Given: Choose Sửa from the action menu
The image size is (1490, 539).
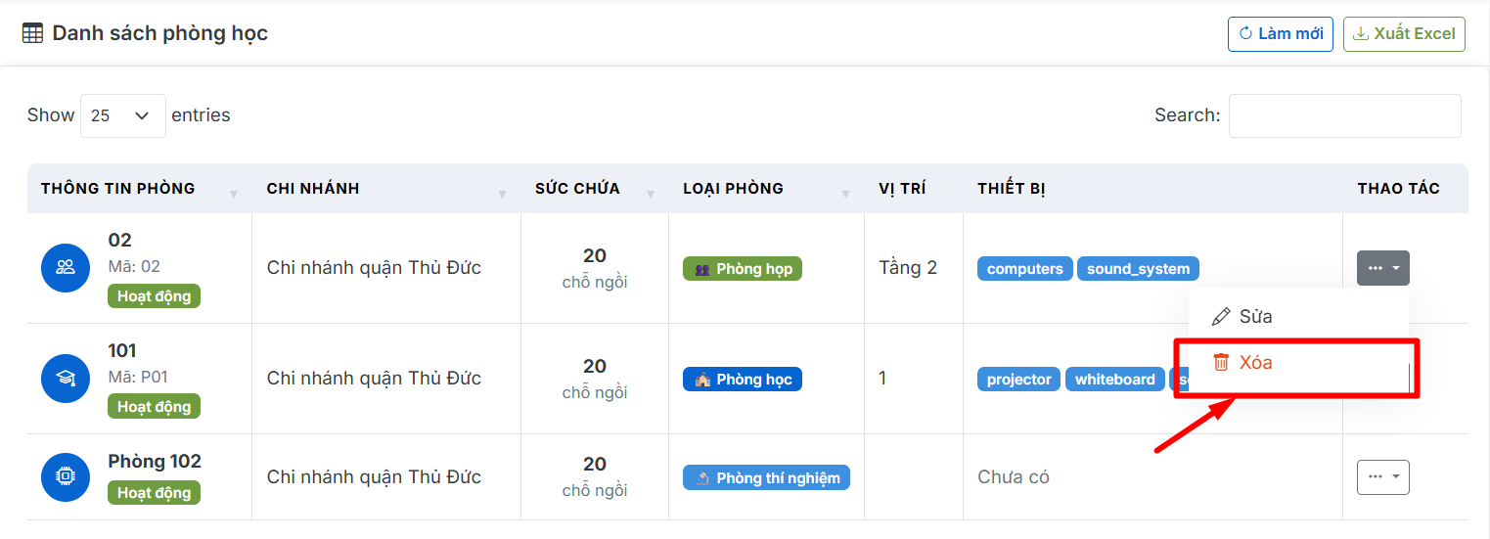Looking at the screenshot, I should pyautogui.click(x=1255, y=317).
